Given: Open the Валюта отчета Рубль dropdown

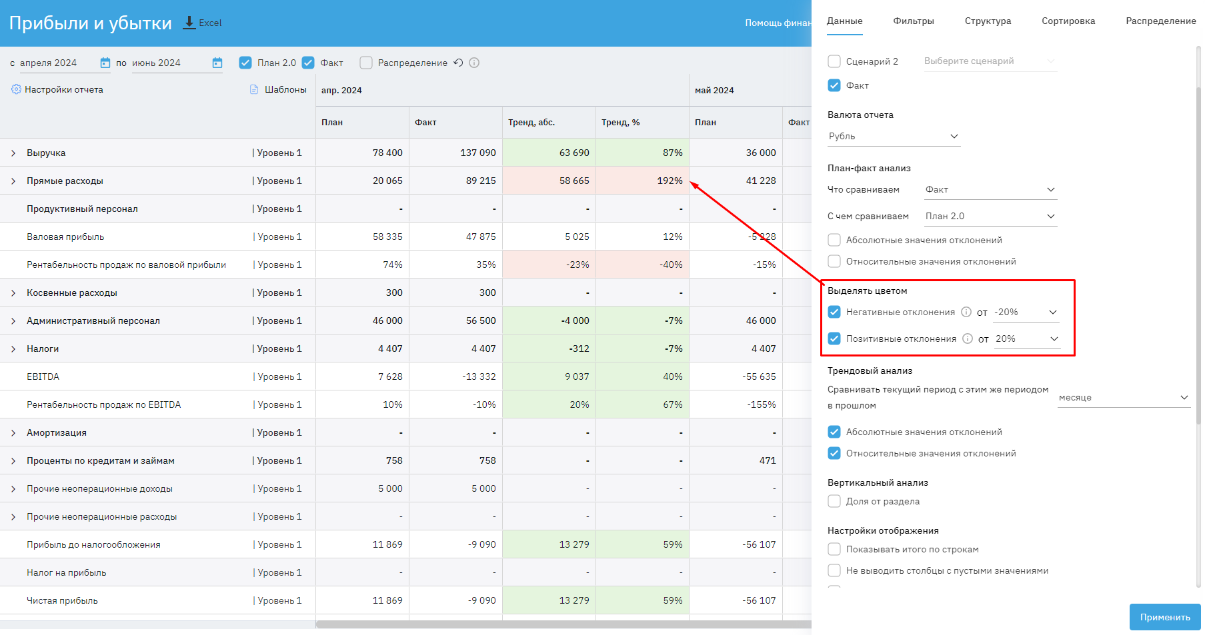Looking at the screenshot, I should click(893, 136).
